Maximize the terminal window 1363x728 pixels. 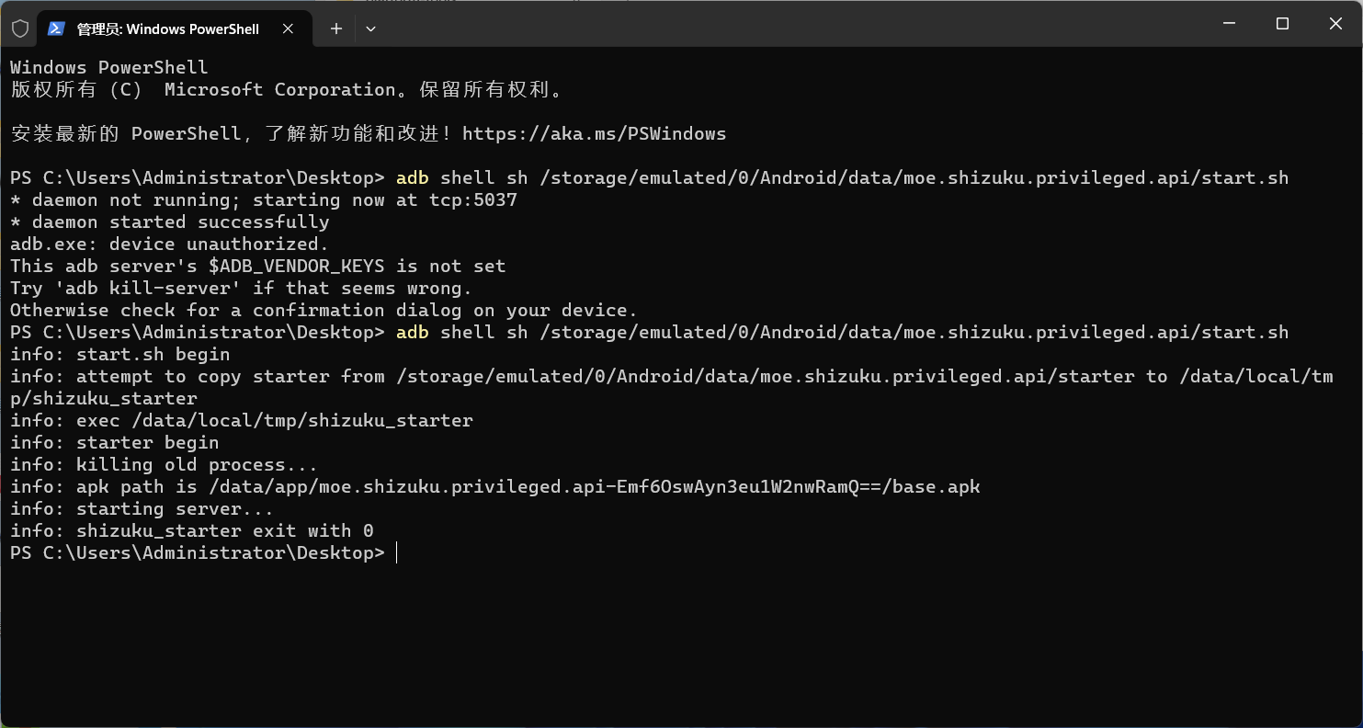point(1282,24)
